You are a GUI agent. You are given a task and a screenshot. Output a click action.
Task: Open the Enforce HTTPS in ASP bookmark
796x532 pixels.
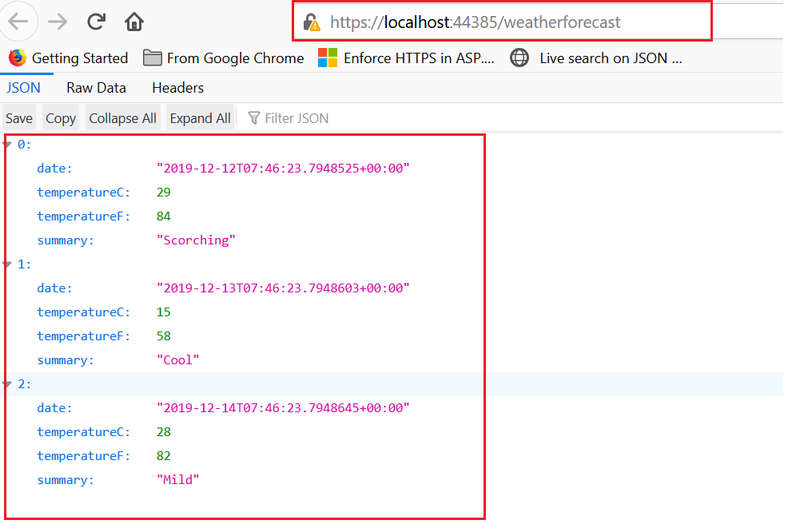coord(407,58)
